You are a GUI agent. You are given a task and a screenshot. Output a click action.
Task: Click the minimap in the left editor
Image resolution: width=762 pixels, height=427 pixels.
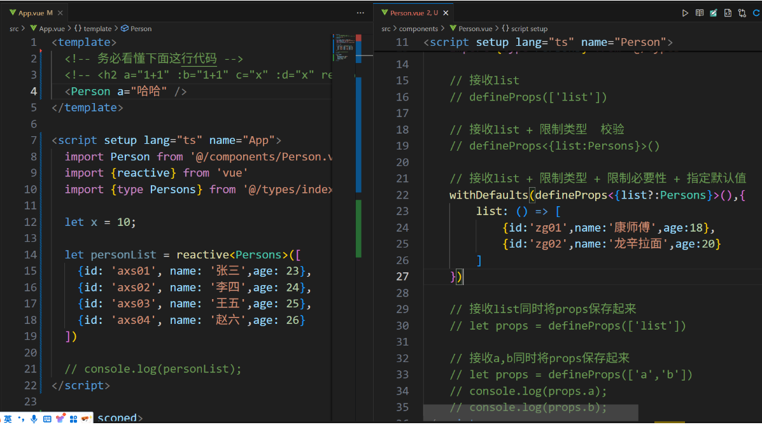click(344, 48)
